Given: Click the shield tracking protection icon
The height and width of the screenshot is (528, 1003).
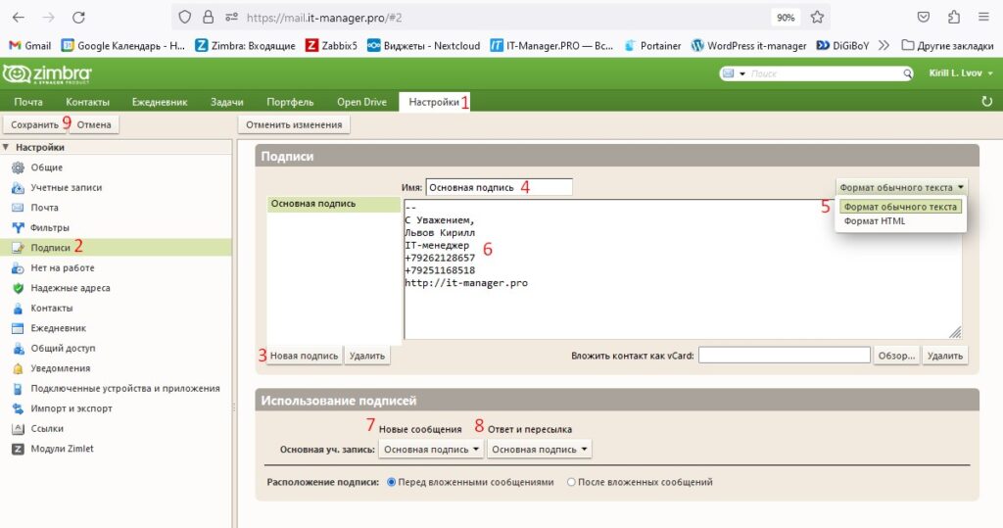Looking at the screenshot, I should click(185, 18).
